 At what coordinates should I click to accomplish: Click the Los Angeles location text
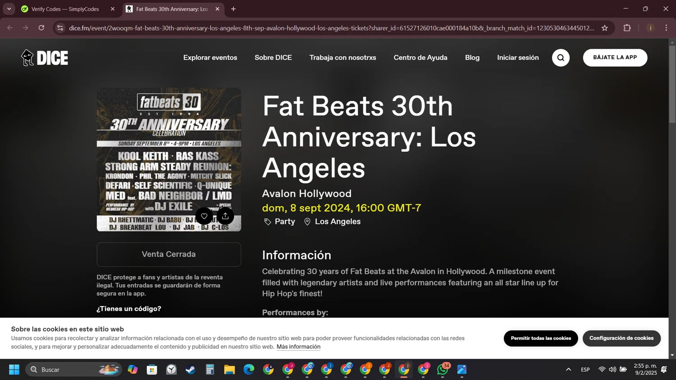pyautogui.click(x=338, y=222)
